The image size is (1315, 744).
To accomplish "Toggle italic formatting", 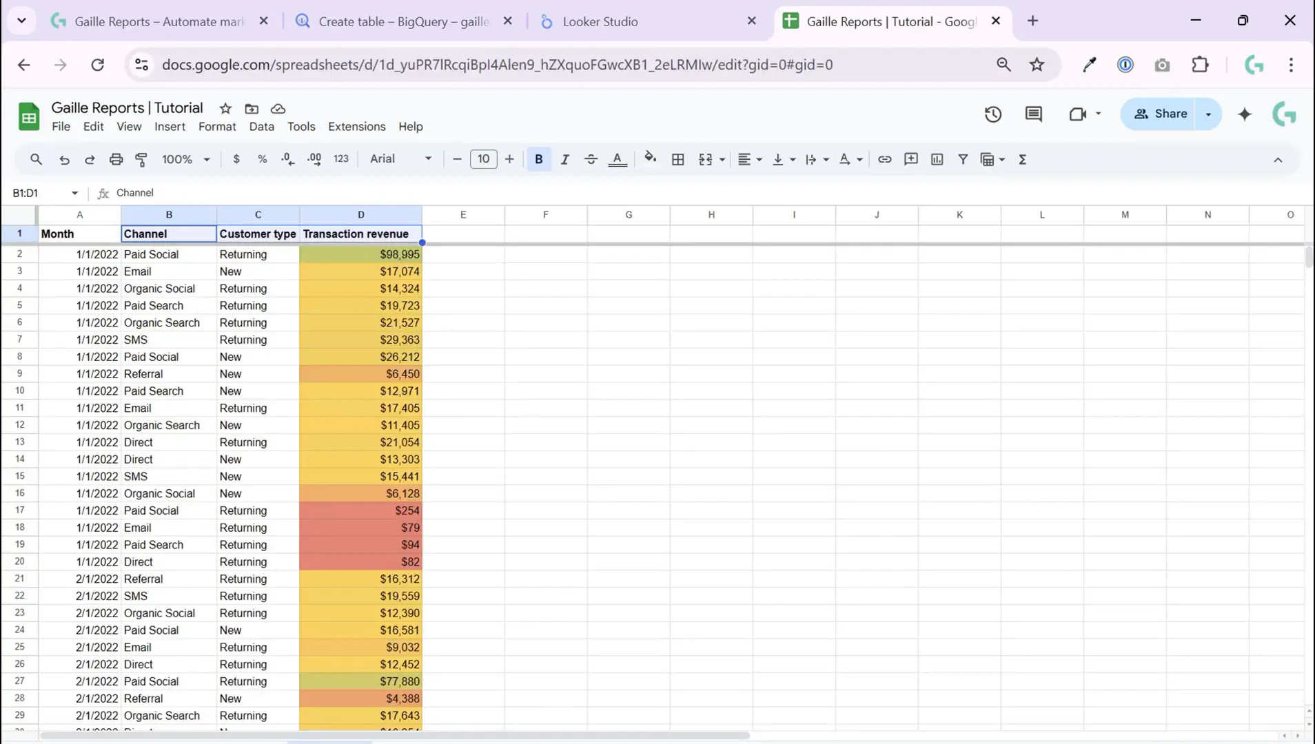I will [564, 159].
